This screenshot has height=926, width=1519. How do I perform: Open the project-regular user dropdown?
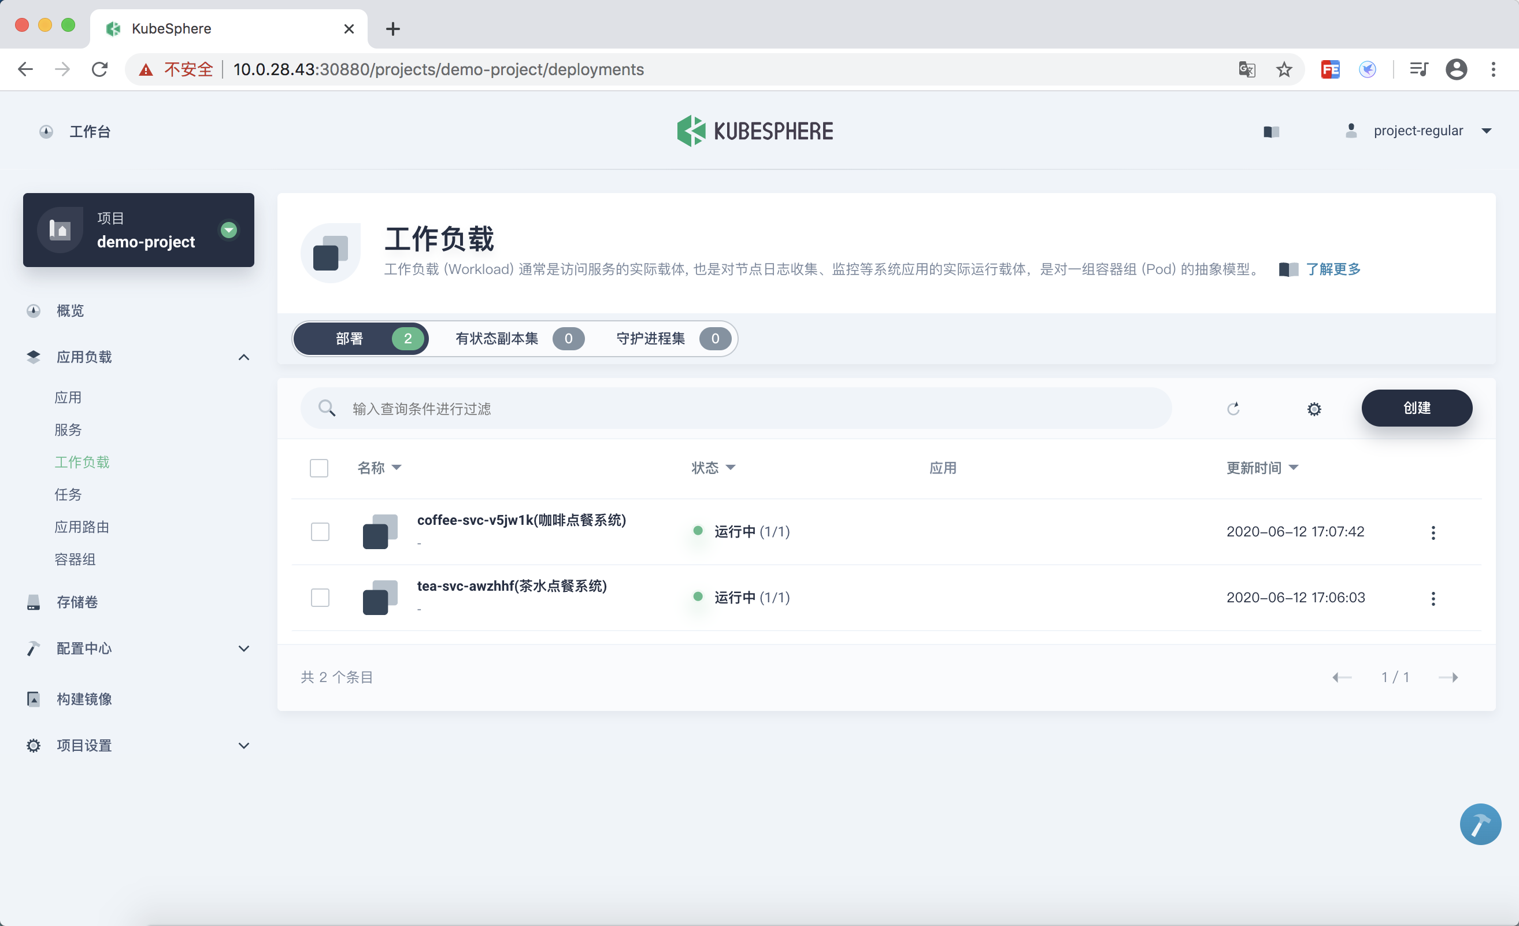click(1418, 131)
